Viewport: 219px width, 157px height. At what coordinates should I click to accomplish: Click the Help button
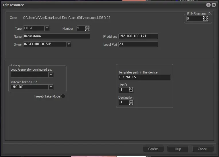178,149
